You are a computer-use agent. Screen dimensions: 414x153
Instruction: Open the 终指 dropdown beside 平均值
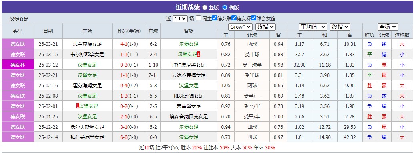pos(340,27)
